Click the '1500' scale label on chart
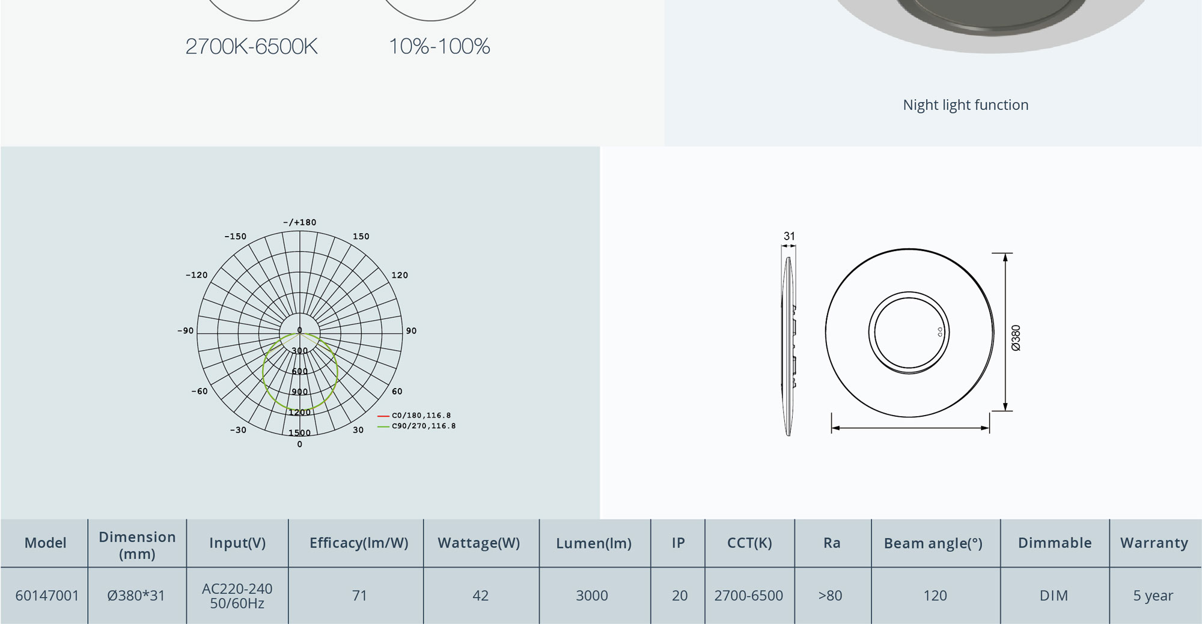This screenshot has height=624, width=1202. 300,432
